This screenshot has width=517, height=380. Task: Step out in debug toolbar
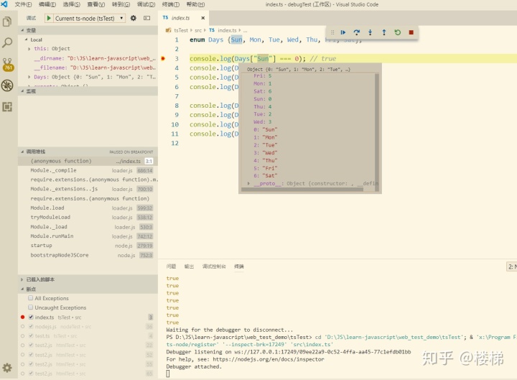[383, 32]
